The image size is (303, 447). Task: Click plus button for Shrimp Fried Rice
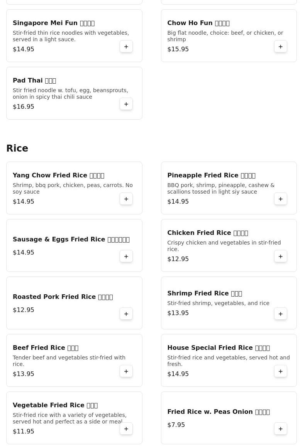pos(281,314)
